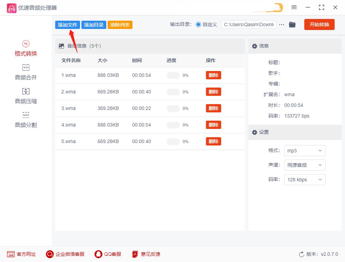Click 添加文件 to add audio files
This screenshot has height=262, width=345.
tap(67, 25)
